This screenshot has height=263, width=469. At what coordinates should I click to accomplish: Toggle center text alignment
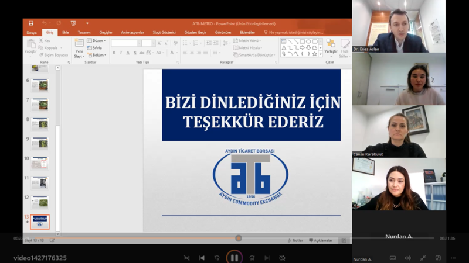coord(192,53)
